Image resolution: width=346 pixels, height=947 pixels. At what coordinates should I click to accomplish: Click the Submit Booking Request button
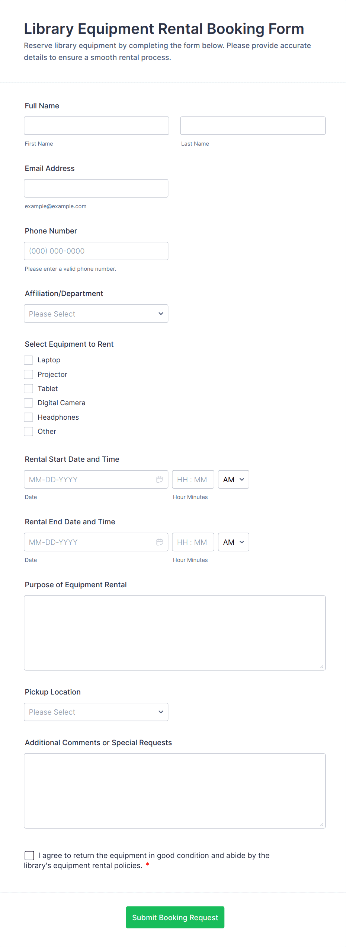(175, 917)
